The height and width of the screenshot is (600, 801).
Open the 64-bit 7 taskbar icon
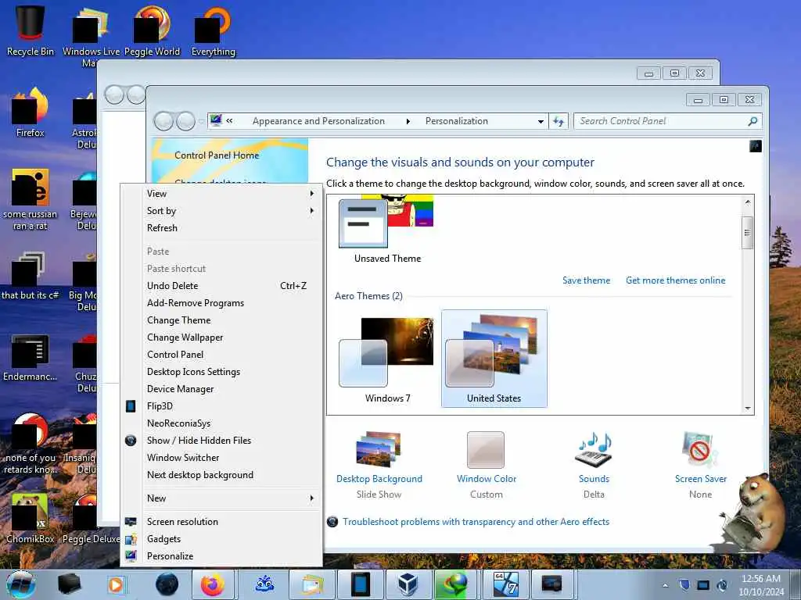coord(506,584)
